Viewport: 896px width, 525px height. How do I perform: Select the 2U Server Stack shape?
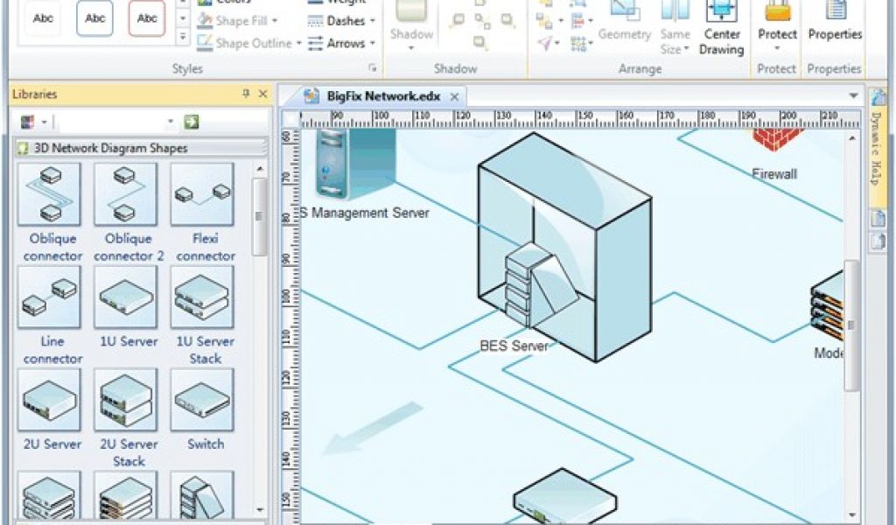pyautogui.click(x=126, y=401)
